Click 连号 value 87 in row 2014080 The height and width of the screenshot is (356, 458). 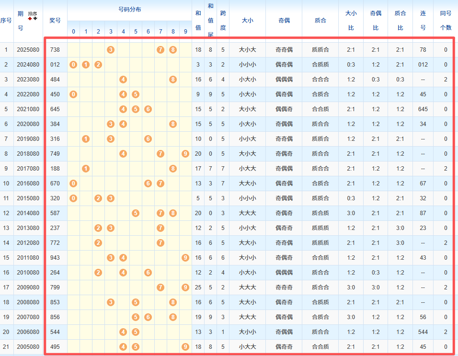(423, 213)
